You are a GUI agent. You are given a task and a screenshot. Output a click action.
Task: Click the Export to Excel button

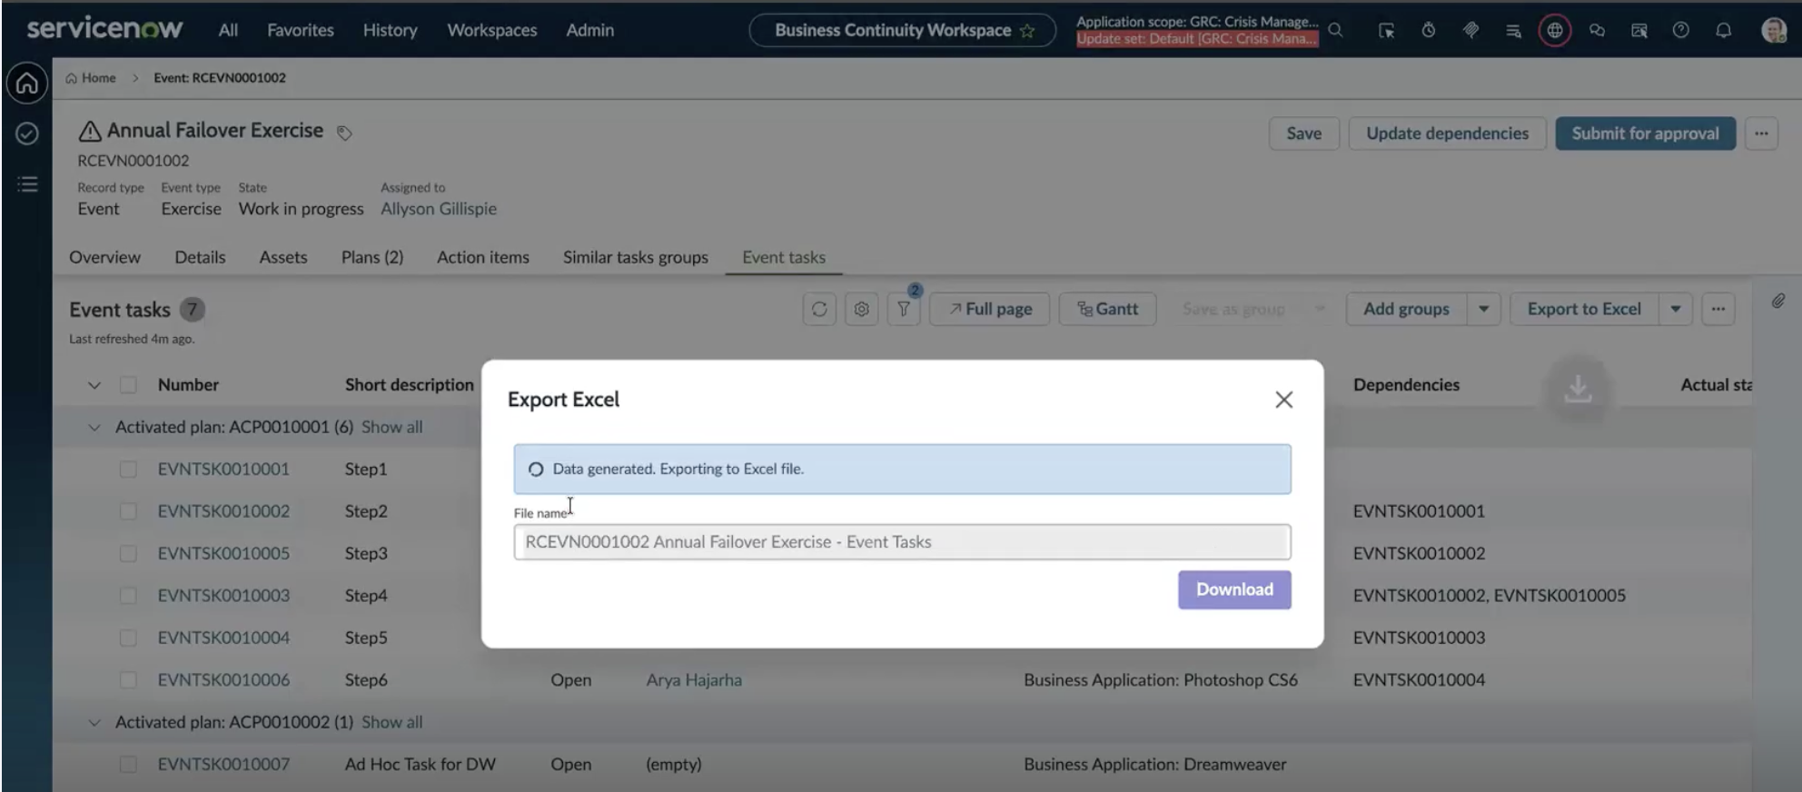tap(1584, 309)
